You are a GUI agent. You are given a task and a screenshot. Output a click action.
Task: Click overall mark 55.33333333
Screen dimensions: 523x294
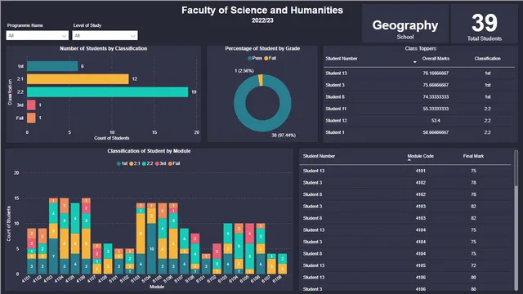pyautogui.click(x=436, y=109)
